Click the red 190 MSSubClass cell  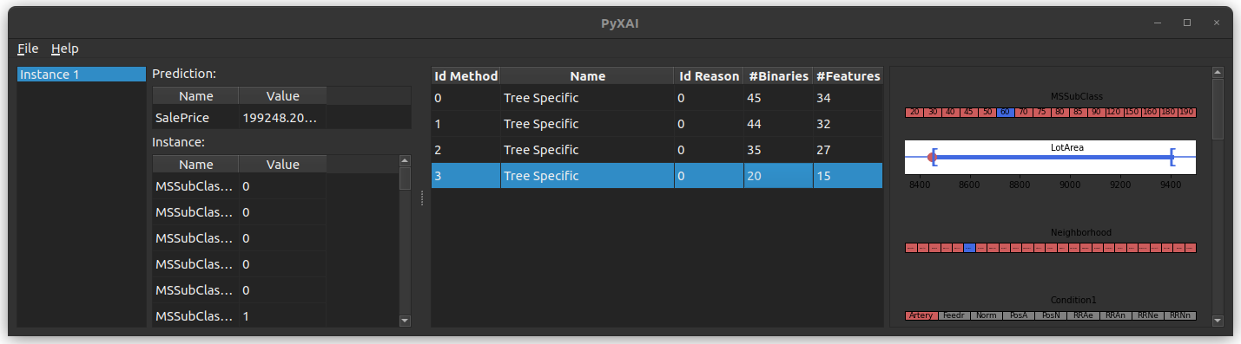tap(1187, 113)
